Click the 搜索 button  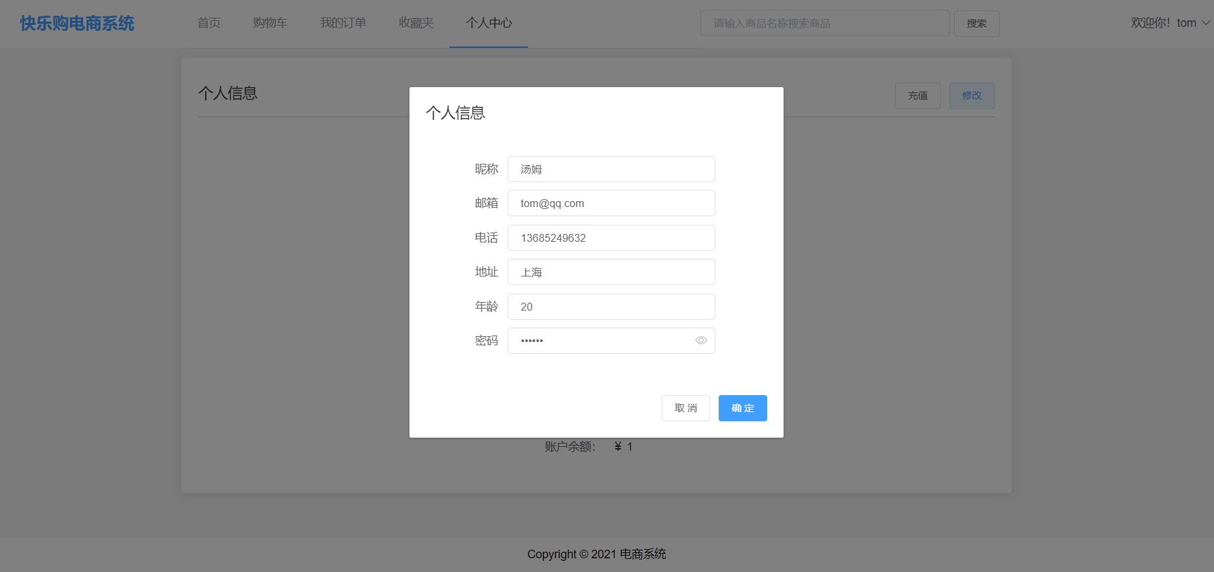click(976, 23)
